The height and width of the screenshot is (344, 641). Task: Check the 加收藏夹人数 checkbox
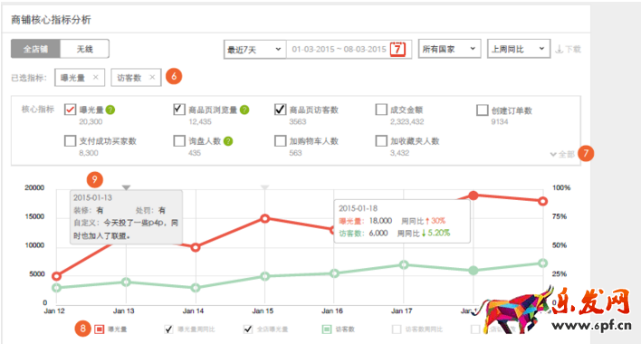click(x=381, y=141)
